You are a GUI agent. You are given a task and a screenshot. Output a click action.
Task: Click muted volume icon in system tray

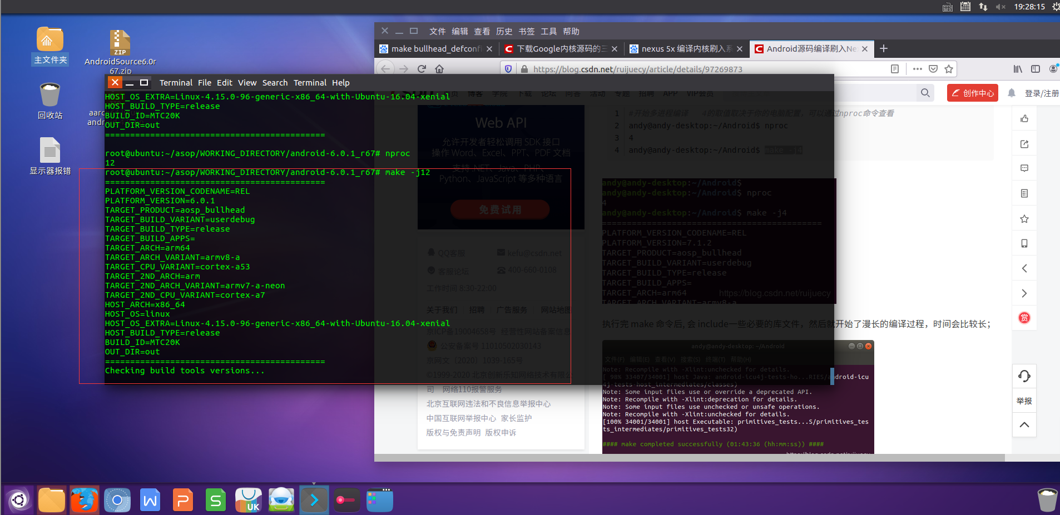[1000, 7]
